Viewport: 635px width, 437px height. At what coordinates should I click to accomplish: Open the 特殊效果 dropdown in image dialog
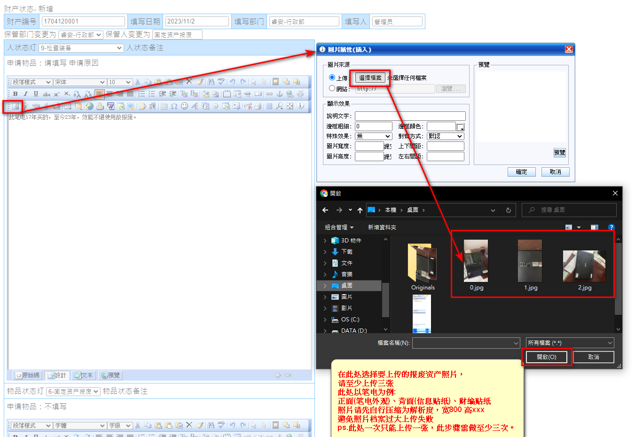point(373,136)
